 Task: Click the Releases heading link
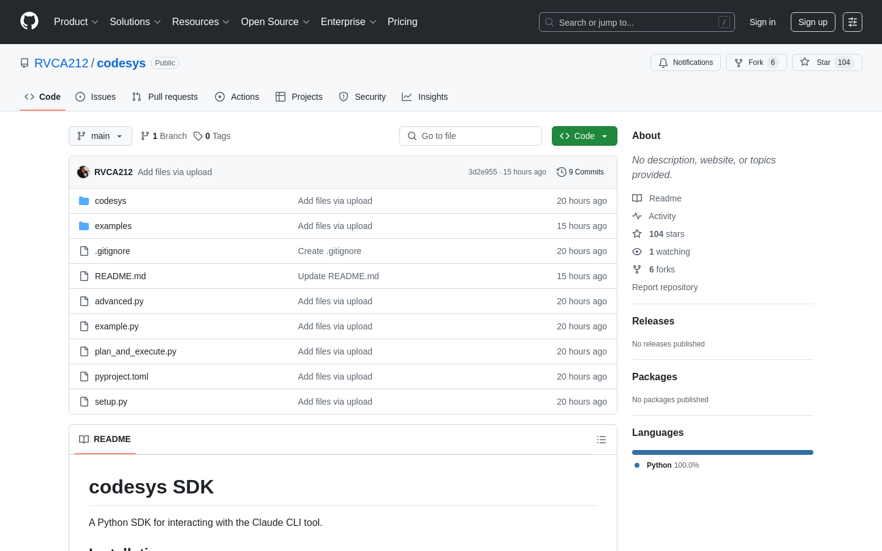tap(653, 321)
